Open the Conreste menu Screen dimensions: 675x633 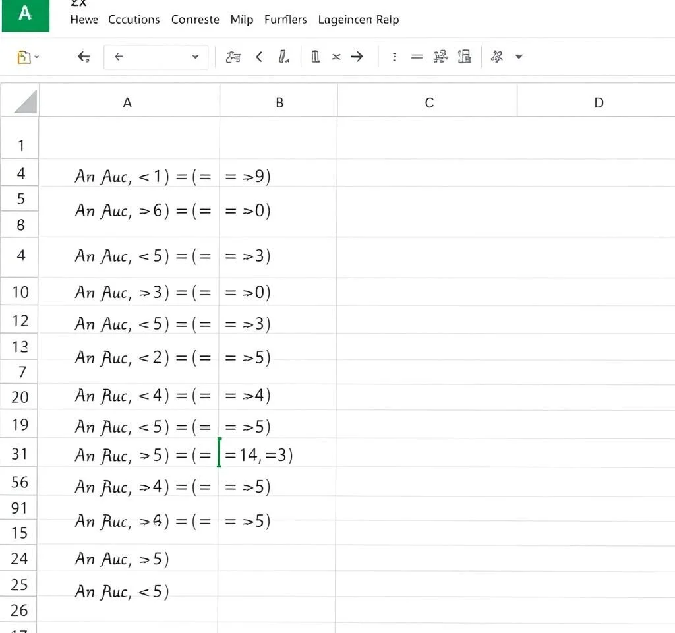(194, 20)
